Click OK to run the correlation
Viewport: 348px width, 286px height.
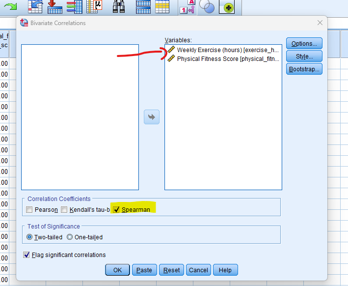(x=117, y=270)
